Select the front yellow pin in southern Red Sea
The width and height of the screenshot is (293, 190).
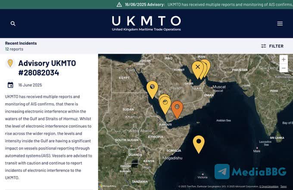click(165, 105)
